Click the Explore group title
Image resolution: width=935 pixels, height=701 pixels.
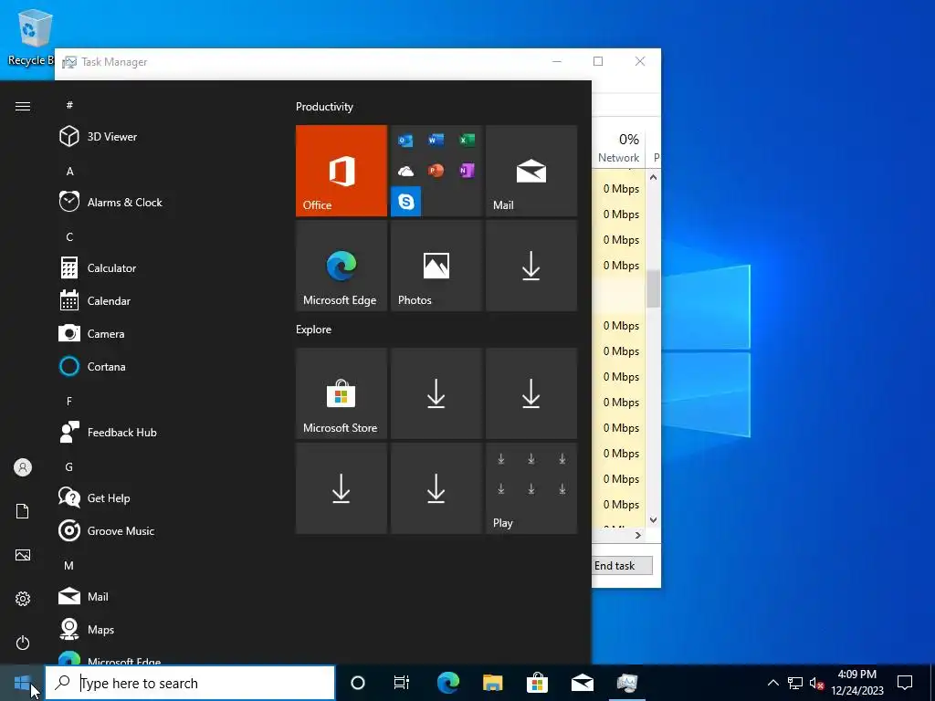pyautogui.click(x=314, y=330)
